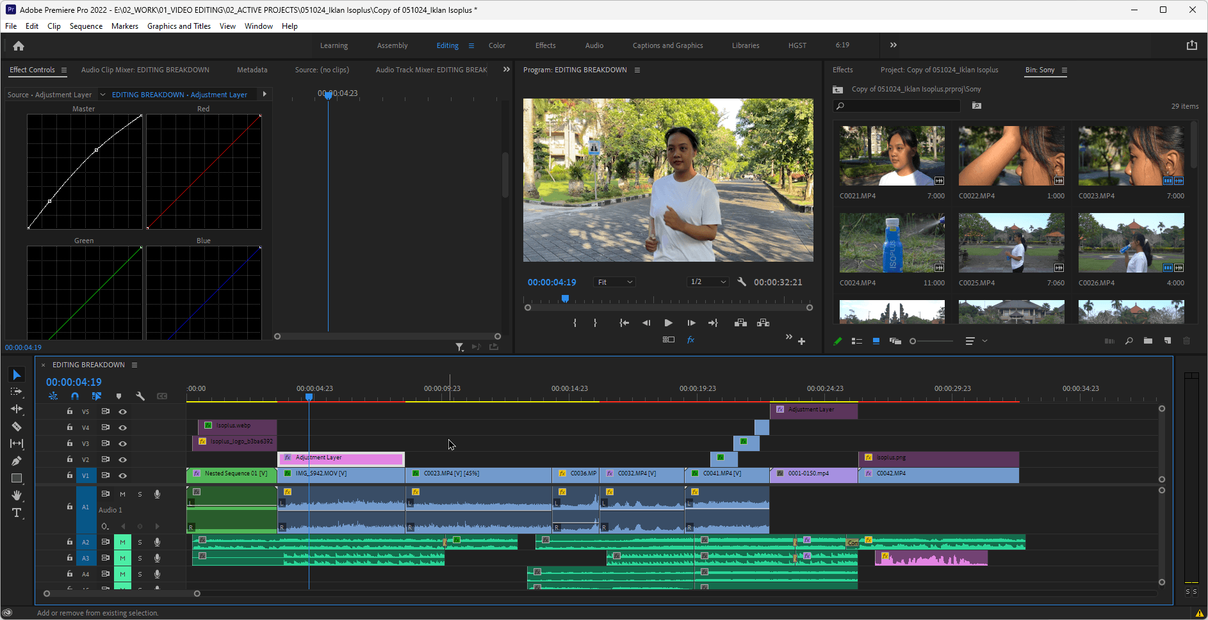Expand the workspace overflow chevron
Image resolution: width=1208 pixels, height=620 pixels.
pos(893,45)
